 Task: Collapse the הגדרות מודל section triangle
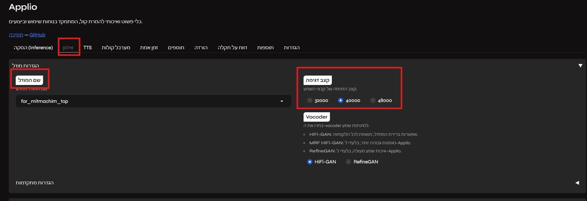point(580,66)
